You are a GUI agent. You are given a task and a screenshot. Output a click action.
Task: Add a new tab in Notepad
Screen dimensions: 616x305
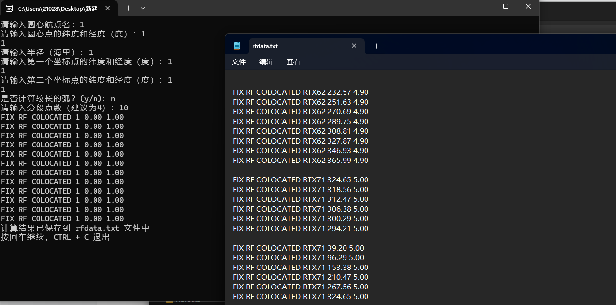pyautogui.click(x=376, y=46)
